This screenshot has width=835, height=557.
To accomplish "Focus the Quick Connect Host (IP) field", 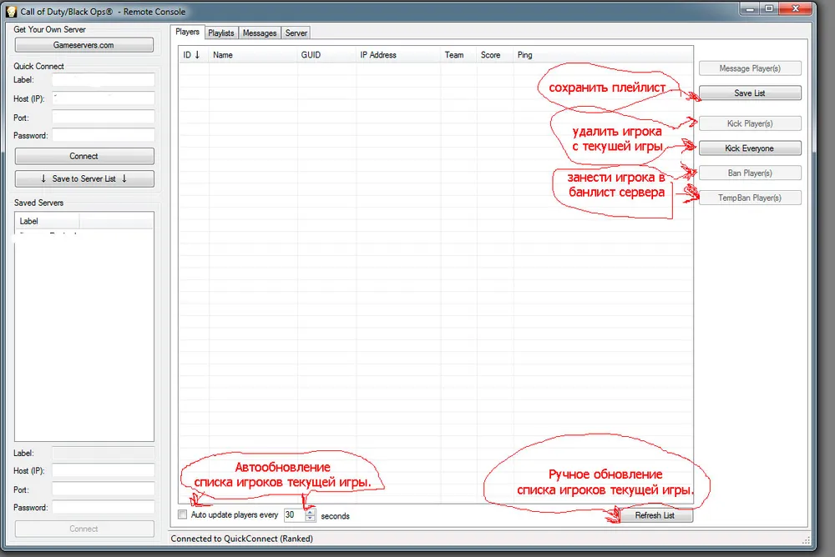I will click(104, 98).
